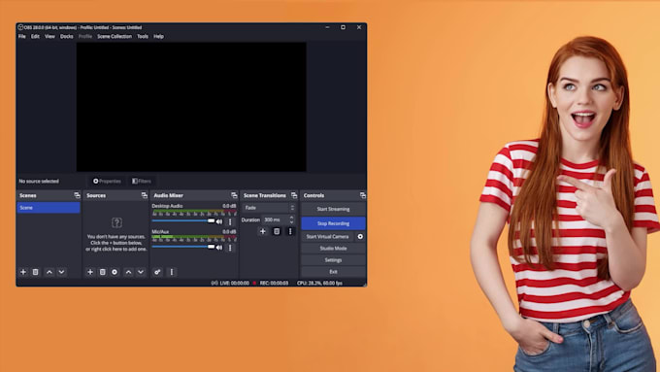
Task: Open the File menu
Action: pyautogui.click(x=22, y=37)
